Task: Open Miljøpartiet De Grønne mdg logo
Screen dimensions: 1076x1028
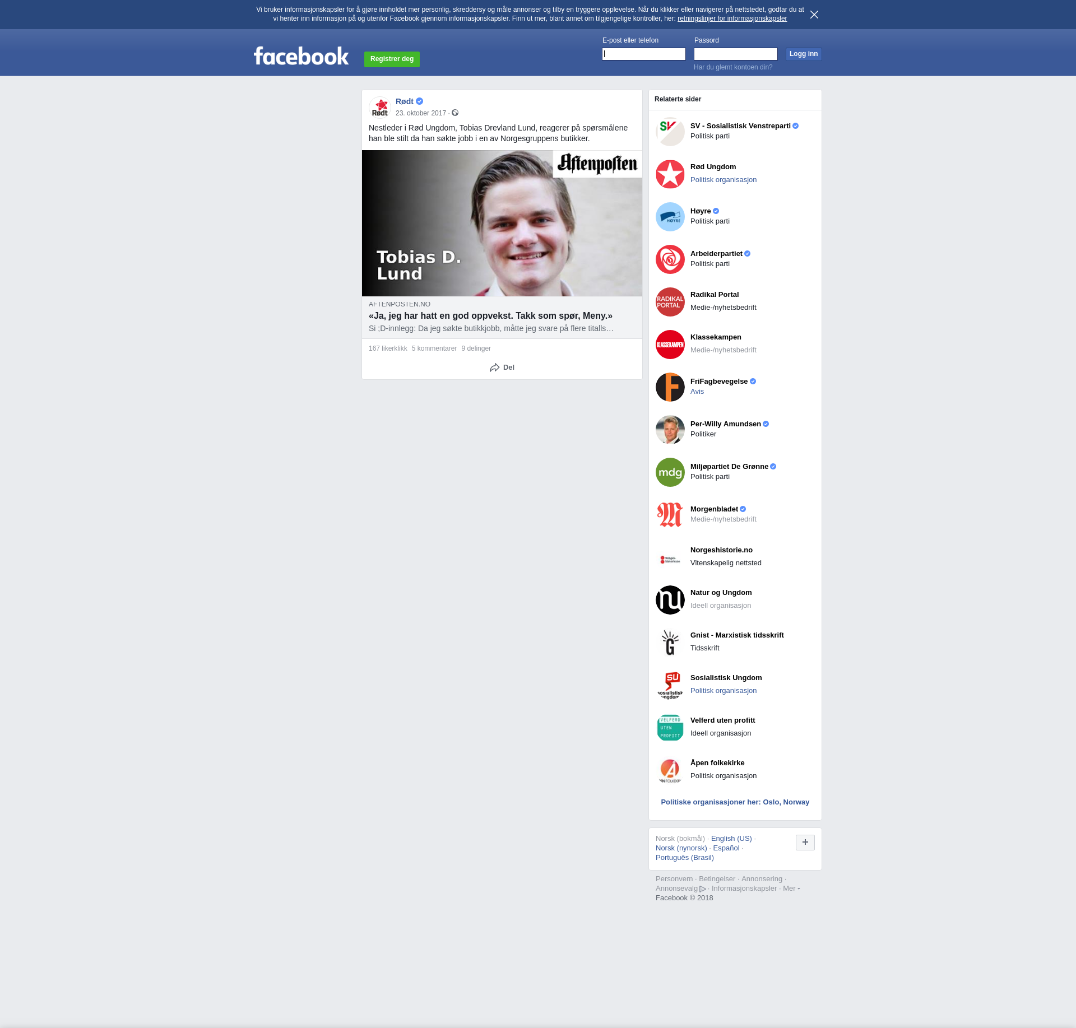Action: pyautogui.click(x=670, y=472)
